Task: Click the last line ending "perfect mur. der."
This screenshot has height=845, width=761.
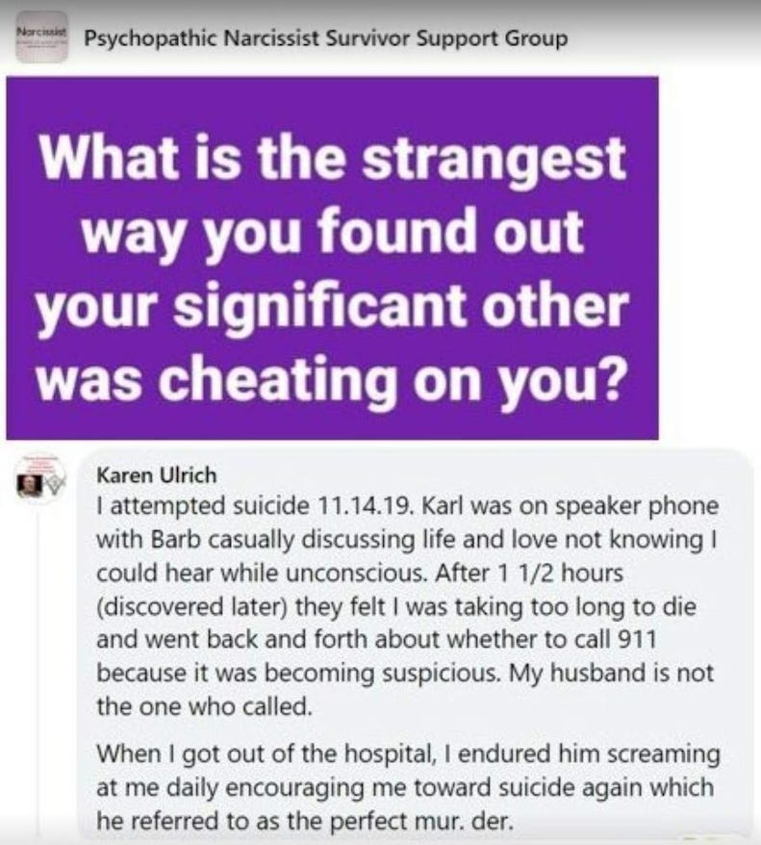Action: (304, 821)
